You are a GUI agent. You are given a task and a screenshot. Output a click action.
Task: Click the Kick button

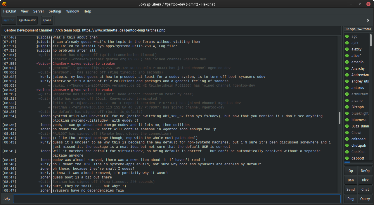pyautogui.click(x=365, y=180)
